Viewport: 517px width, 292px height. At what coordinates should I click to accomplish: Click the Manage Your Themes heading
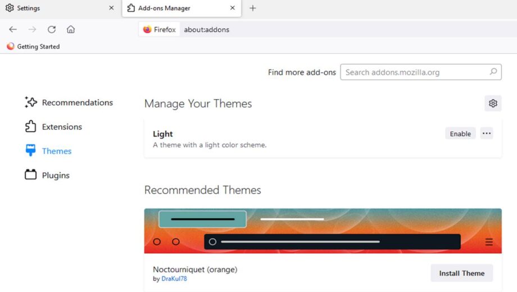pyautogui.click(x=198, y=104)
